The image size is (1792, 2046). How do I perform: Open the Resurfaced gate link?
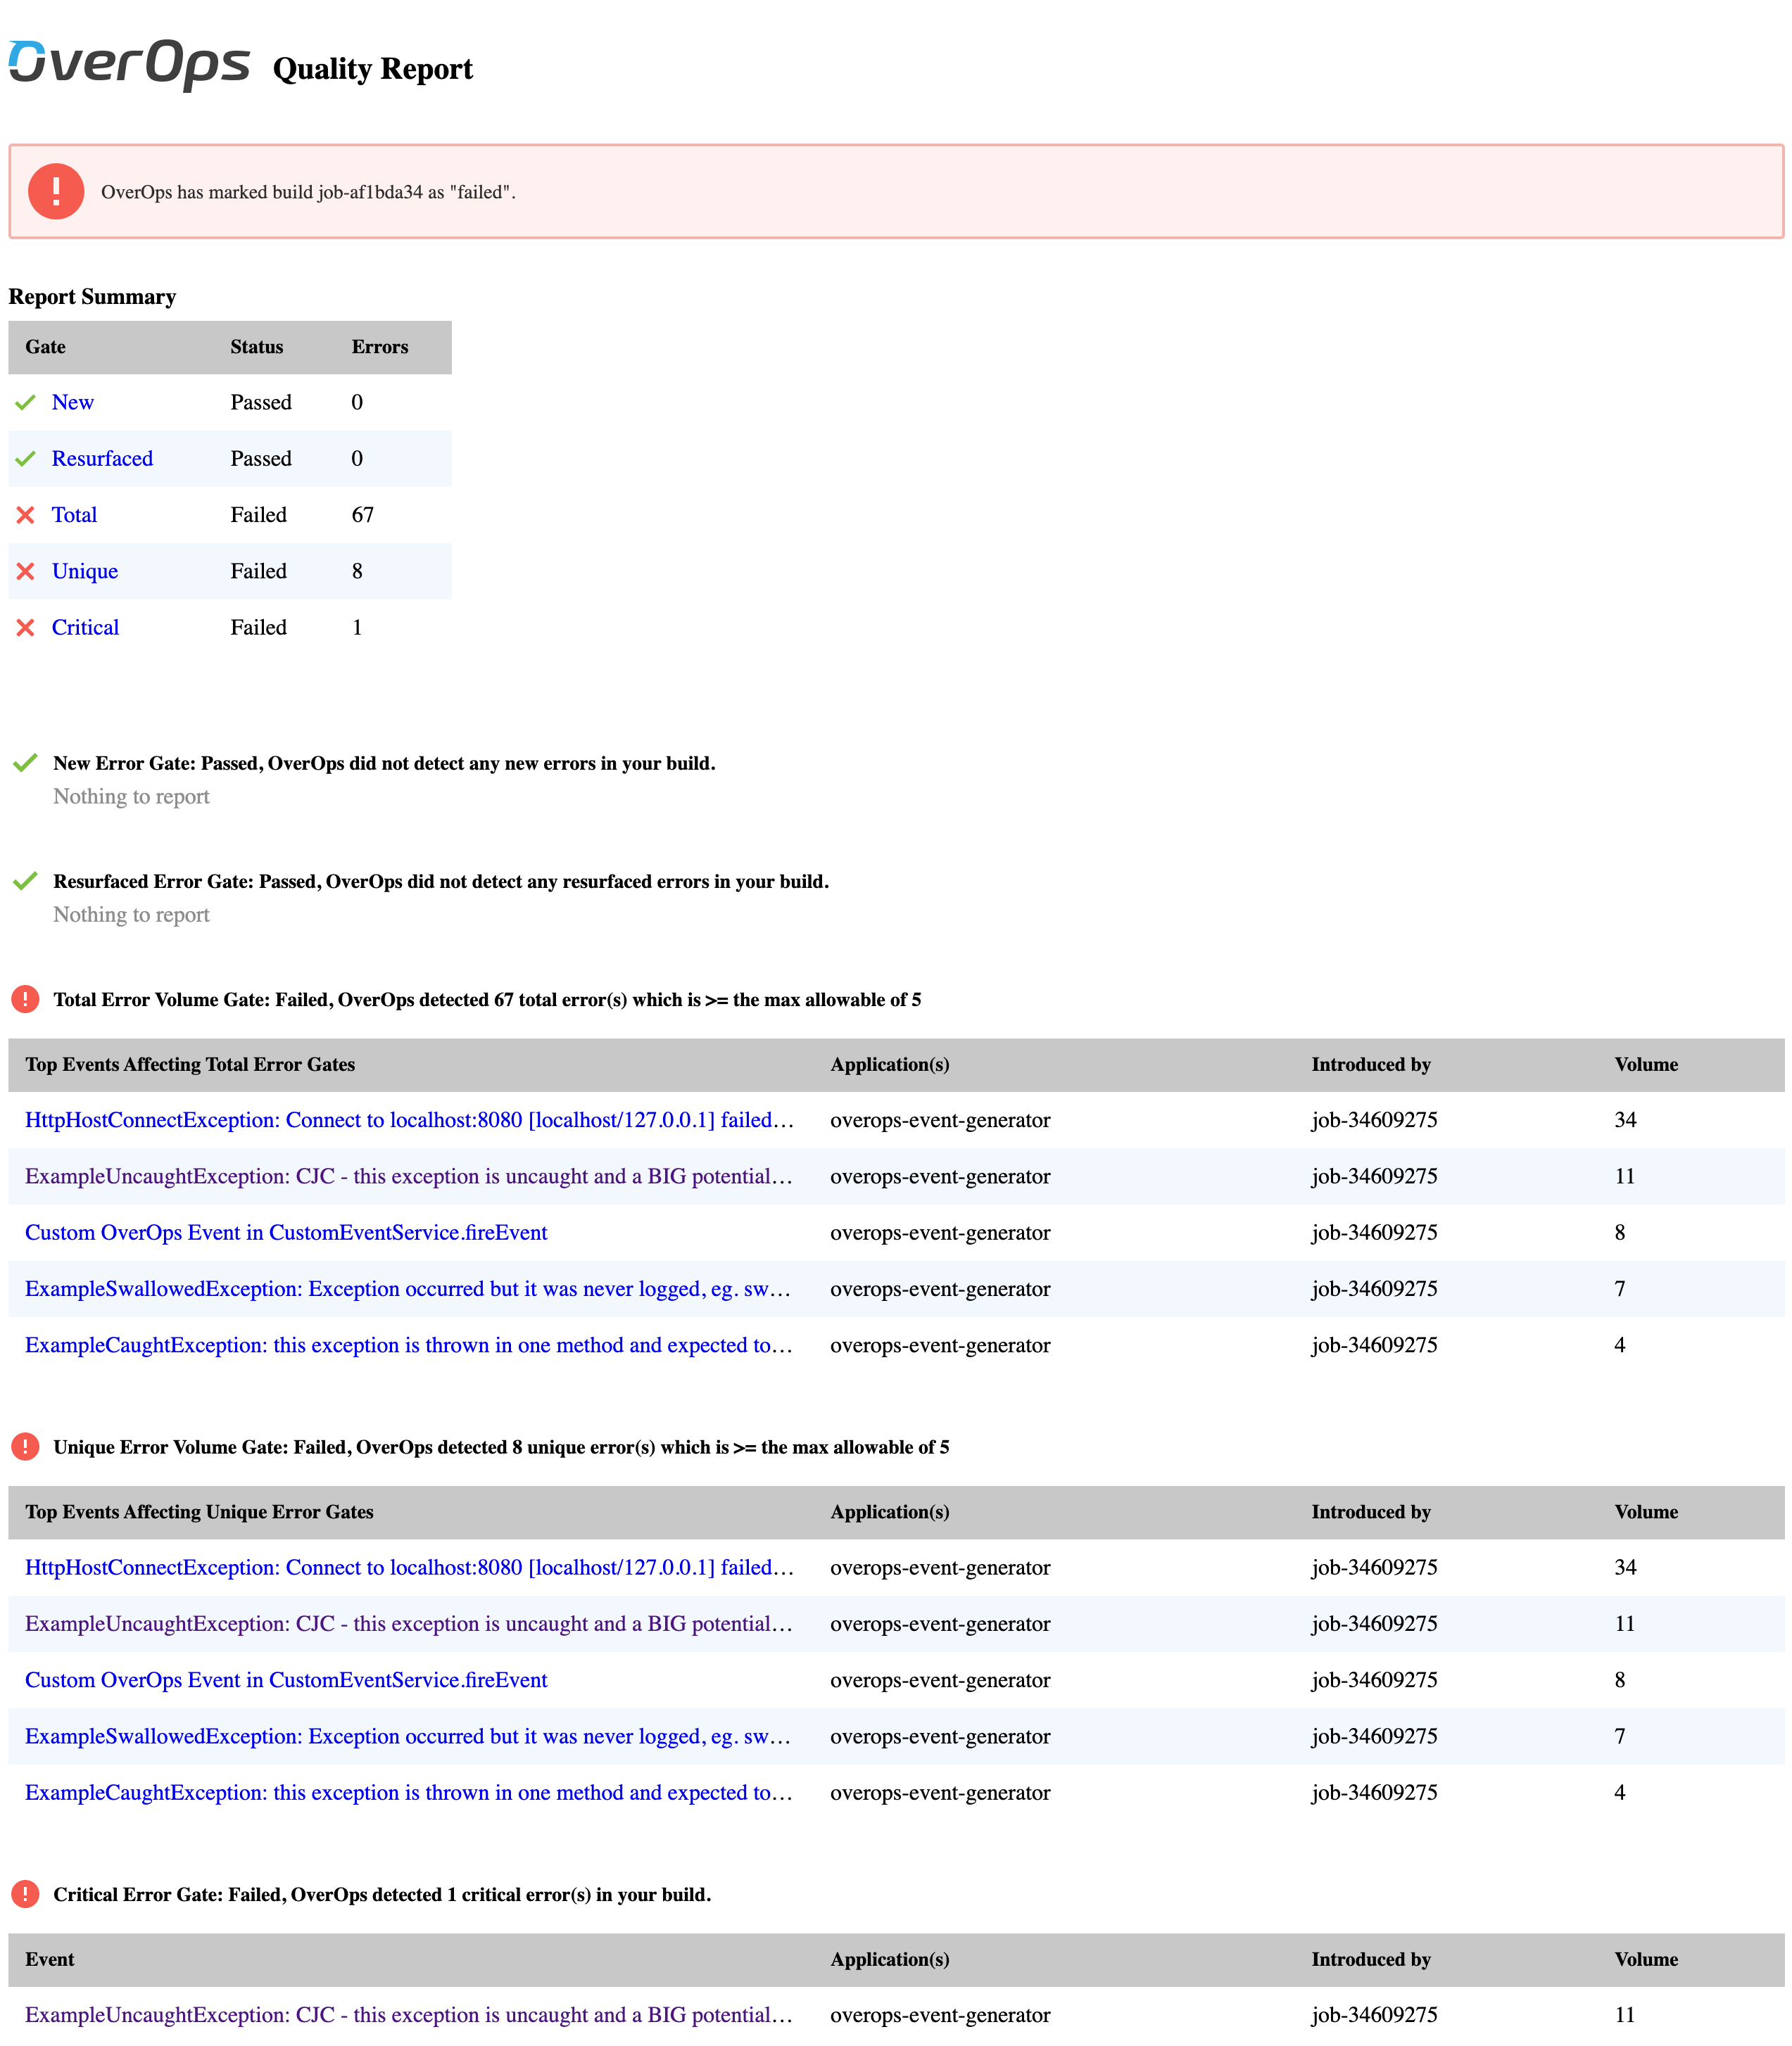pyautogui.click(x=102, y=459)
